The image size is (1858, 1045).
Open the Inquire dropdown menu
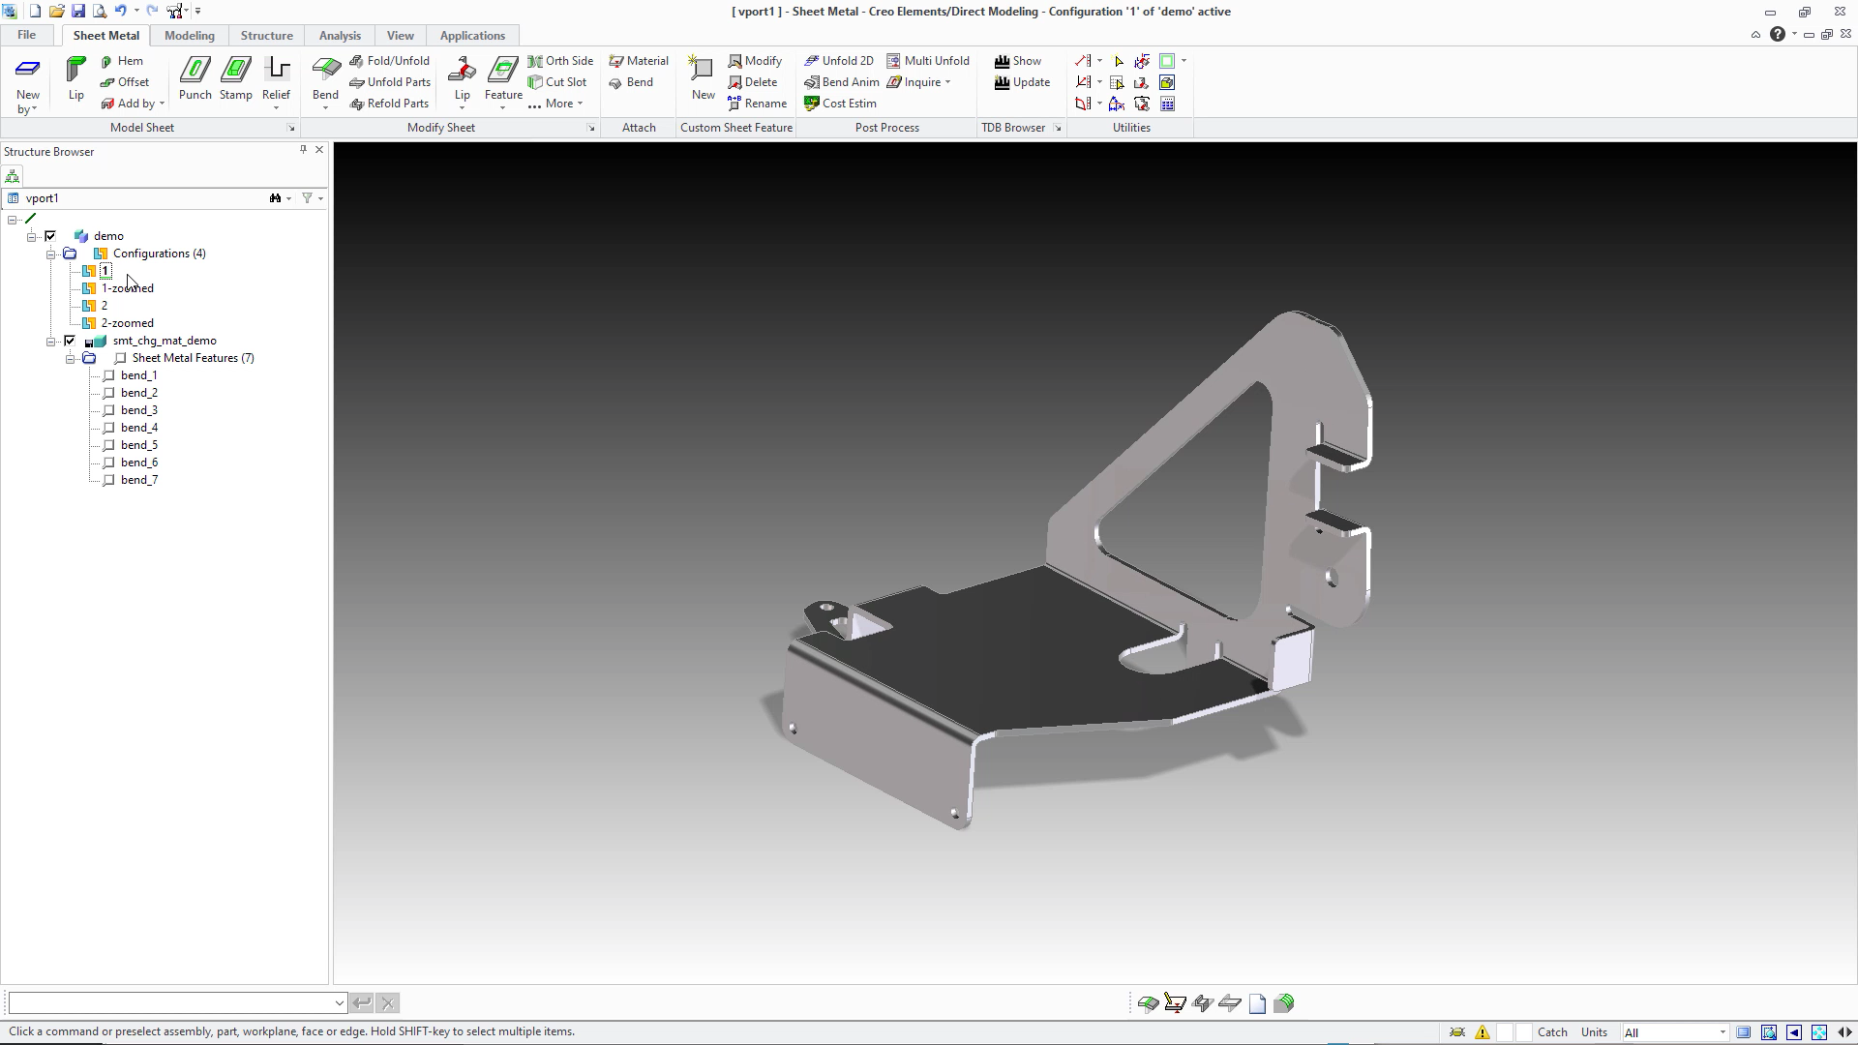(x=919, y=82)
